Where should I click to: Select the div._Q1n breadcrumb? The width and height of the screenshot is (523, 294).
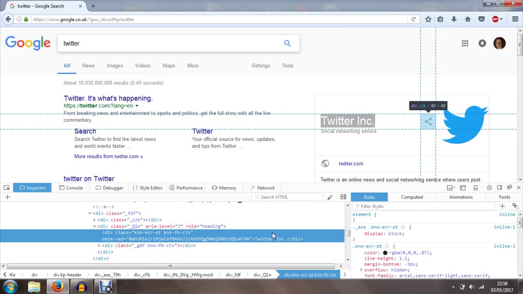point(262,275)
